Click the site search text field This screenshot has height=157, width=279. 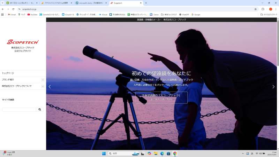[19, 109]
